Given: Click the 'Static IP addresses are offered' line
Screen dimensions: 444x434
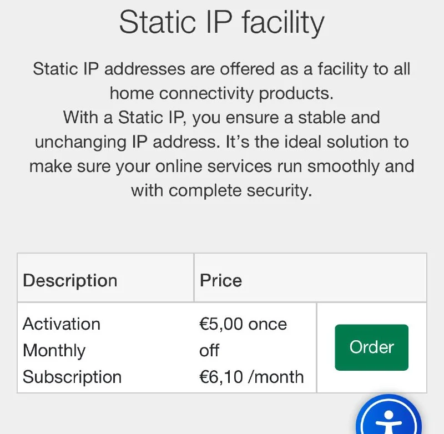Looking at the screenshot, I should [221, 69].
